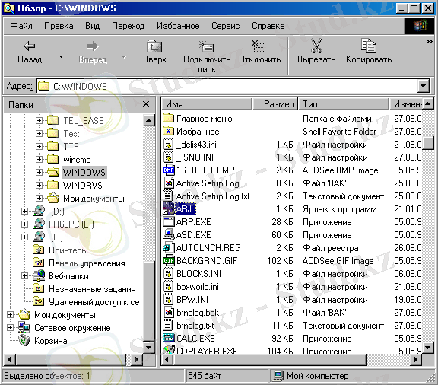This screenshot has width=438, height=385.
Task: Open the Назад history dropdown arrow
Action: (61, 57)
